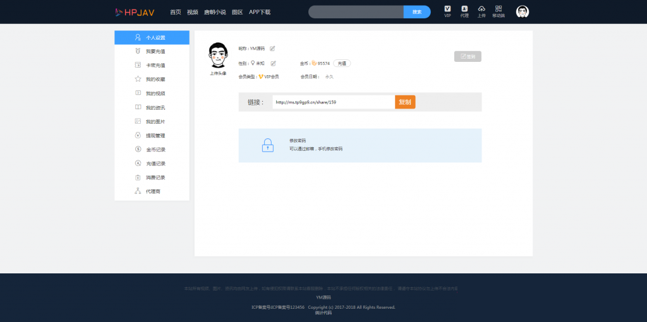Click the profile picture to upload avatar

[x=218, y=56]
